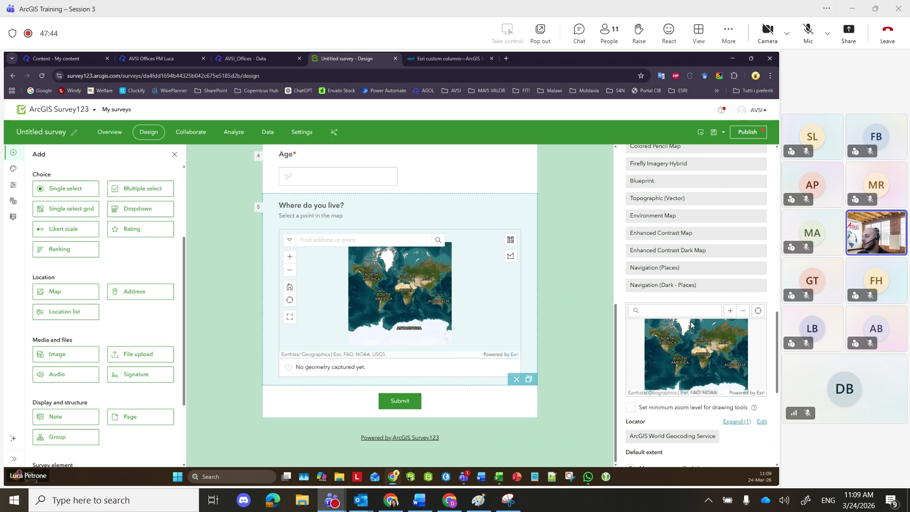Switch to the Collaborate tab
The width and height of the screenshot is (910, 512).
click(x=191, y=132)
